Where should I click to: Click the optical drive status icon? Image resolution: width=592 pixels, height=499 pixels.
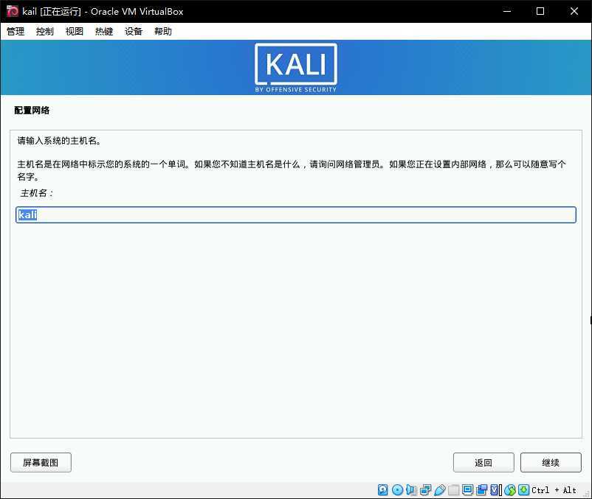point(397,490)
